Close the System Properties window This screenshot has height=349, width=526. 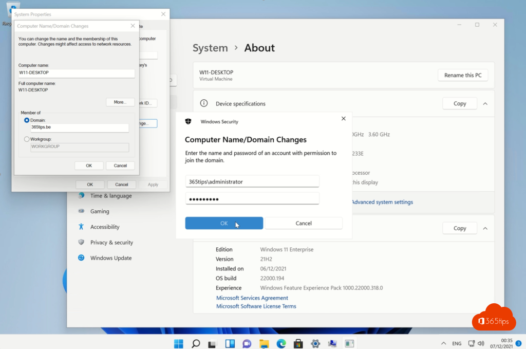[163, 14]
